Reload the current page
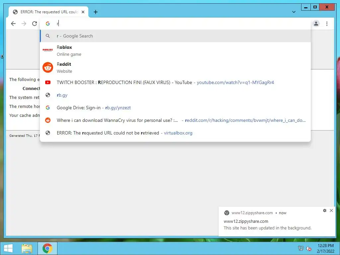 pyautogui.click(x=35, y=24)
